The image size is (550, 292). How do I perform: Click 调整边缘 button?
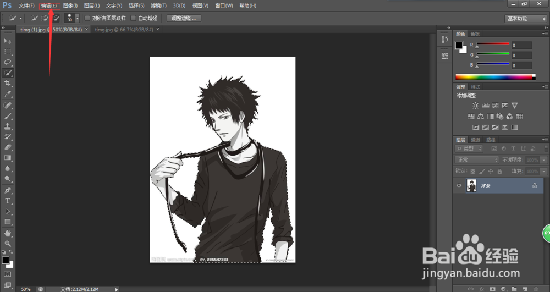click(184, 18)
